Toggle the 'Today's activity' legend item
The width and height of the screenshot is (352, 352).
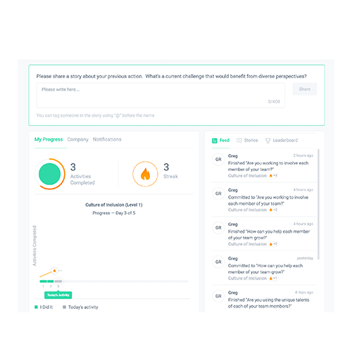click(80, 307)
